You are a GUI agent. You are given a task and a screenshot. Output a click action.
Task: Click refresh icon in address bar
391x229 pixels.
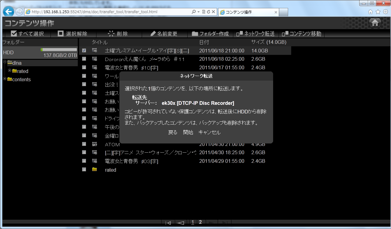pos(209,12)
